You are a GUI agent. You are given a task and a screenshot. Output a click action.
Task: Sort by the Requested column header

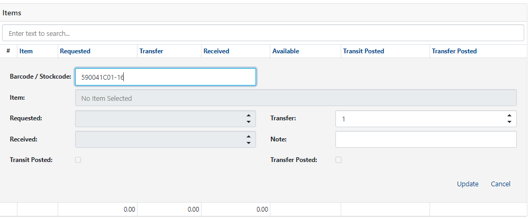pyautogui.click(x=75, y=51)
